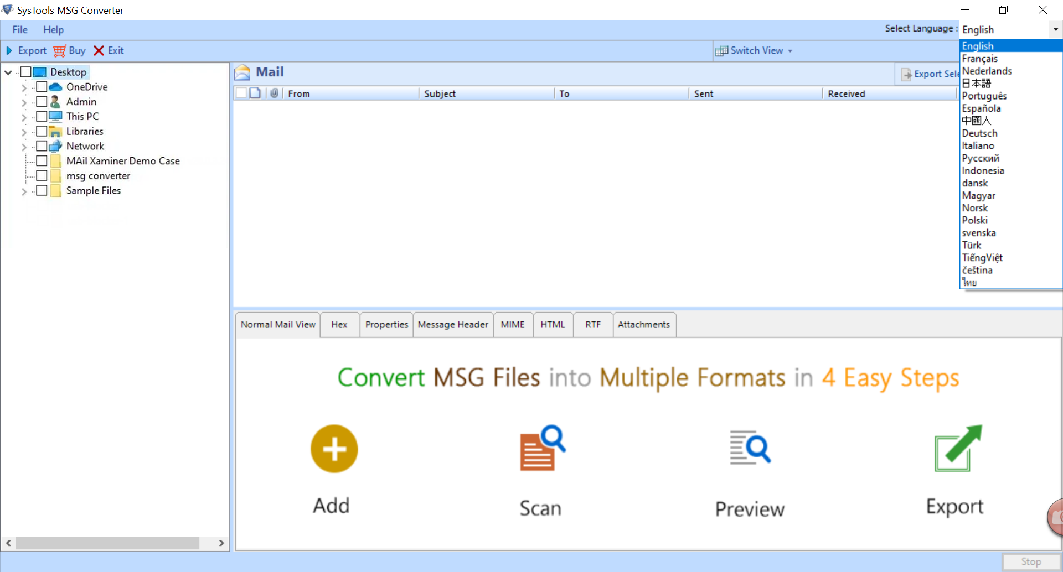The height and width of the screenshot is (572, 1063).
Task: Click the Preview magnifier icon
Action: click(750, 447)
